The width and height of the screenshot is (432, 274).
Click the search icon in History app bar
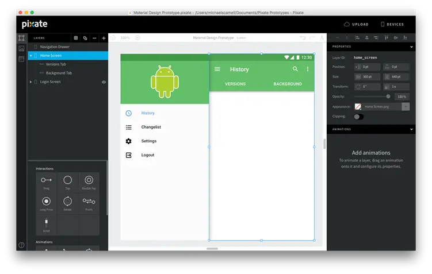click(x=295, y=69)
